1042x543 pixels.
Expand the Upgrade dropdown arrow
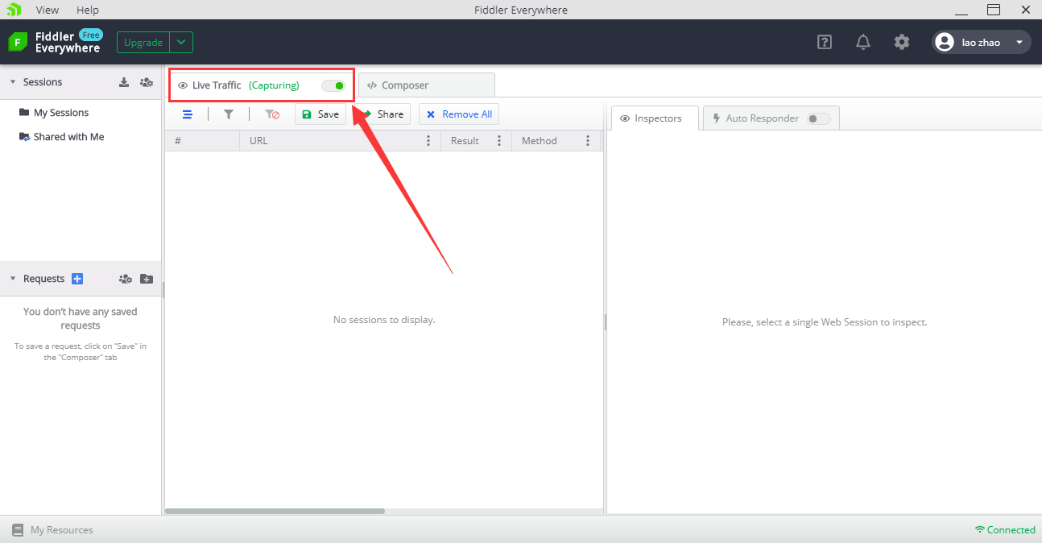(182, 43)
